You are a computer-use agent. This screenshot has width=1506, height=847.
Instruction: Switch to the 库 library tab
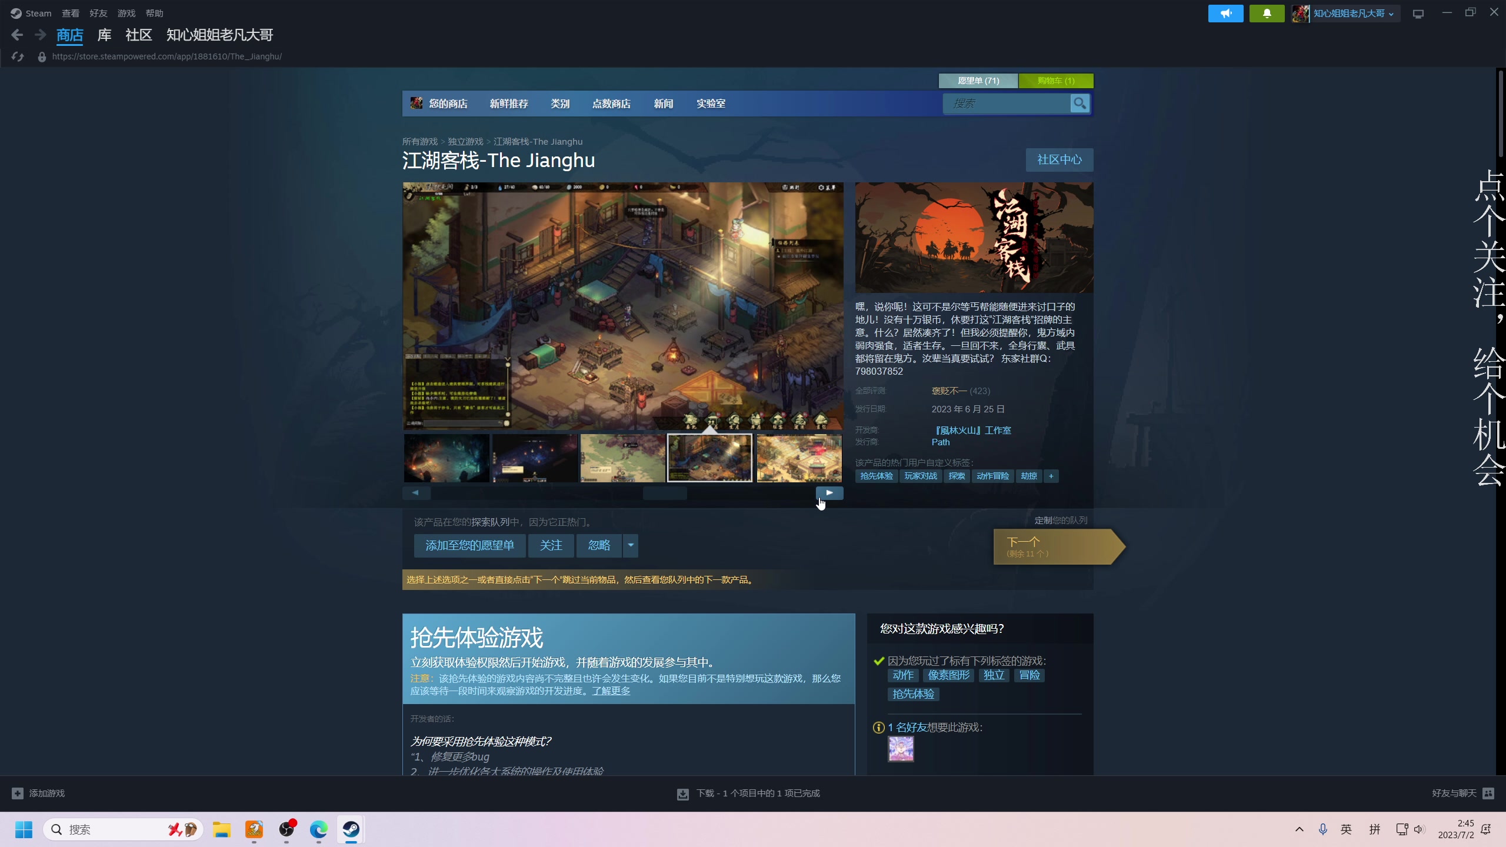[x=104, y=35]
